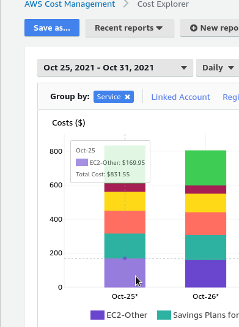The image size is (239, 327).
Task: Click the purple EC2-Other segment of Oct-26
Action: (206, 274)
